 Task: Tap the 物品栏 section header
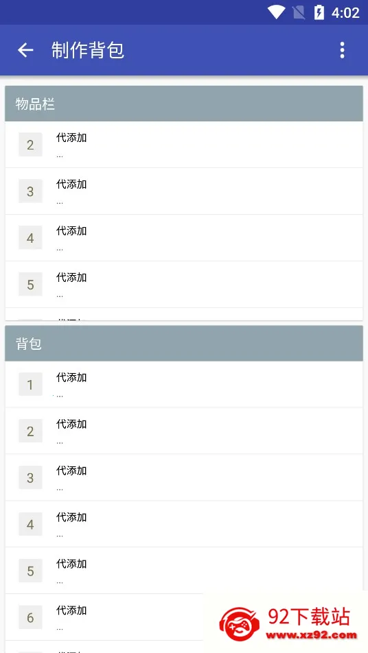[x=184, y=104]
